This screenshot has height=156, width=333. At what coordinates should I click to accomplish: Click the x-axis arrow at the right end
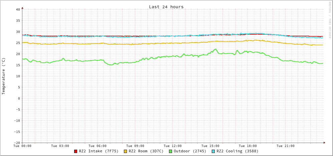click(324, 143)
